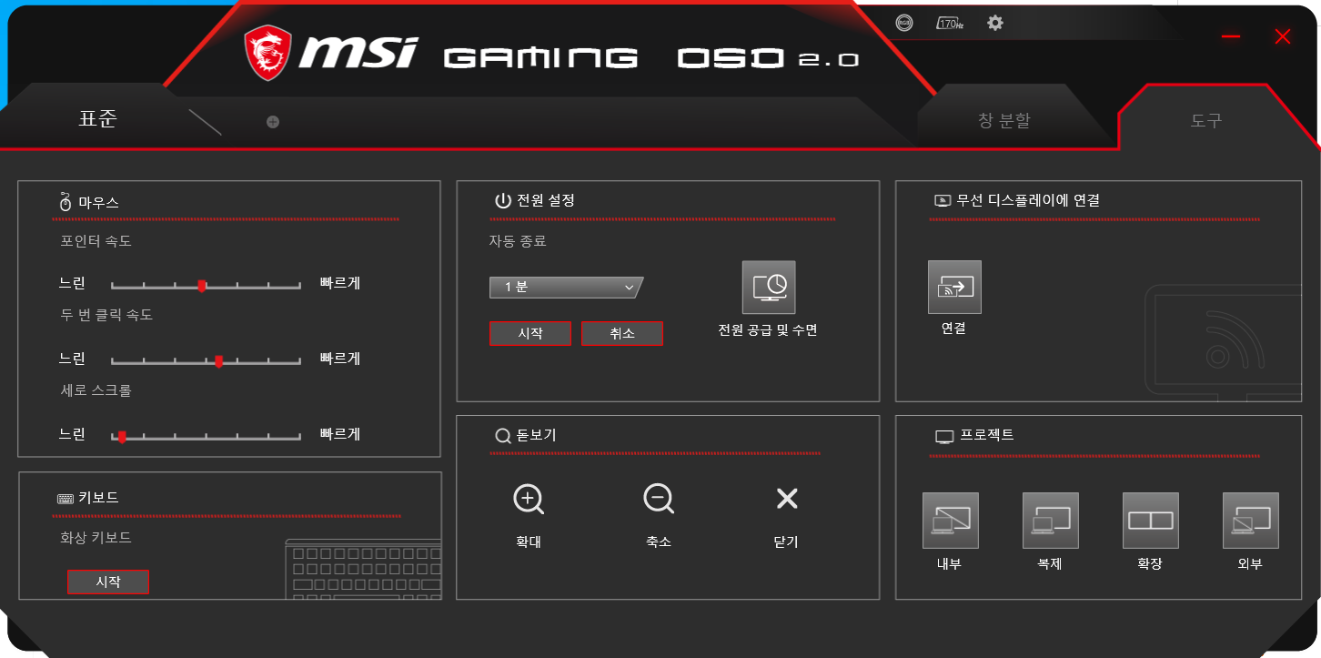Close the magnifier using the 닫기 X icon

(x=786, y=498)
